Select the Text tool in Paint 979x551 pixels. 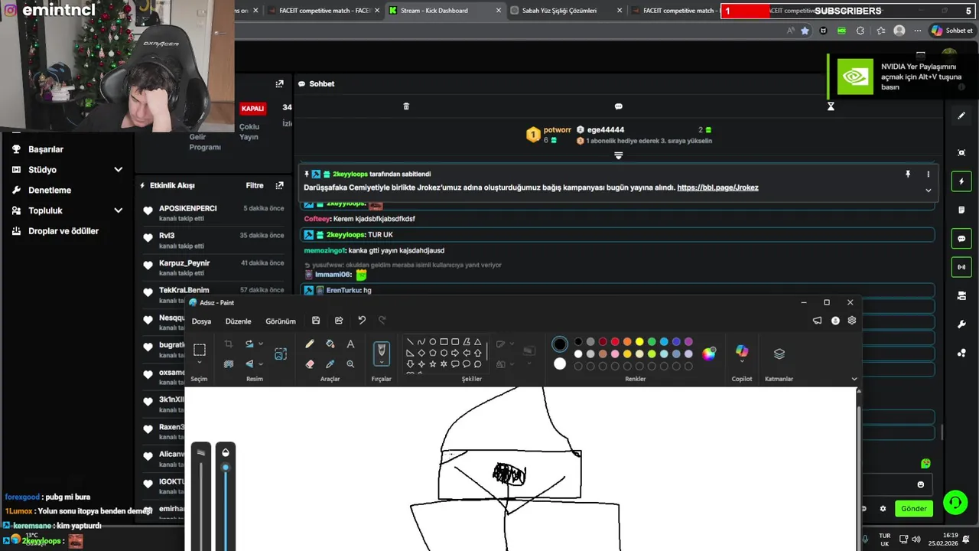pos(350,344)
